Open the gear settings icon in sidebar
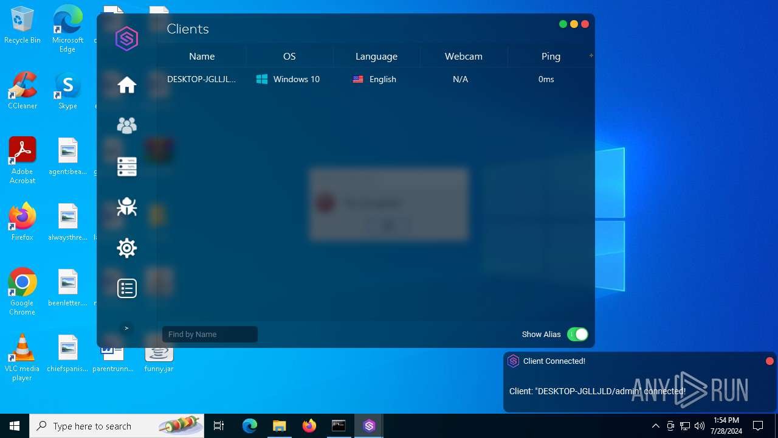This screenshot has height=438, width=778. tap(127, 248)
